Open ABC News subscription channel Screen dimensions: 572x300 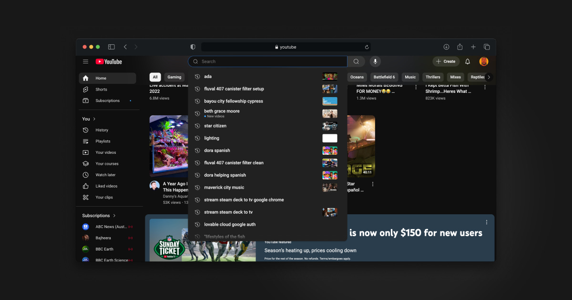pyautogui.click(x=107, y=227)
